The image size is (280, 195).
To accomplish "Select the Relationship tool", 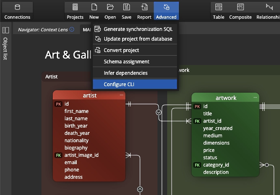I will tap(268, 11).
